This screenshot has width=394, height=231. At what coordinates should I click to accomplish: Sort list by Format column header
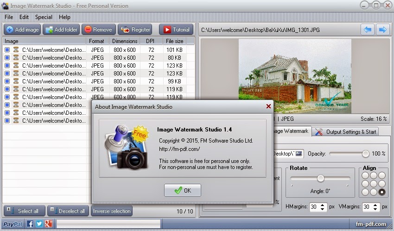pos(97,41)
